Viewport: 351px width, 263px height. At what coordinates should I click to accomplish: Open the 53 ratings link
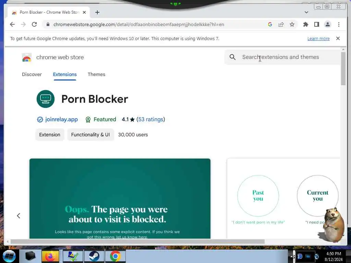coord(151,120)
